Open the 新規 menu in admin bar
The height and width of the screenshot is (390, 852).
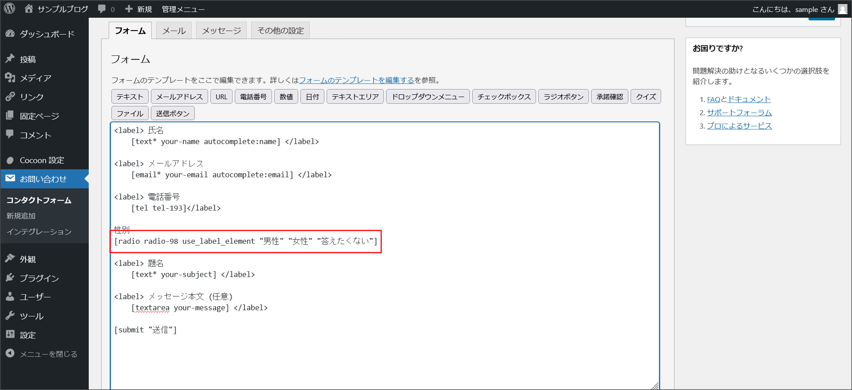click(139, 9)
